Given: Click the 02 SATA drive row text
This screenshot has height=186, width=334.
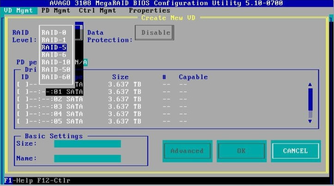Looking at the screenshot, I should pos(68,99).
